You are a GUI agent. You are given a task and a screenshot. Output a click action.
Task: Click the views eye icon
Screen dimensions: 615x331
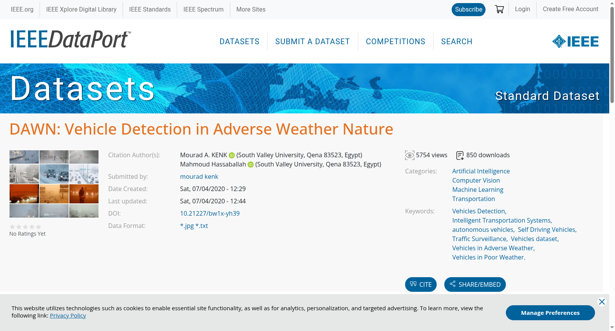(410, 155)
